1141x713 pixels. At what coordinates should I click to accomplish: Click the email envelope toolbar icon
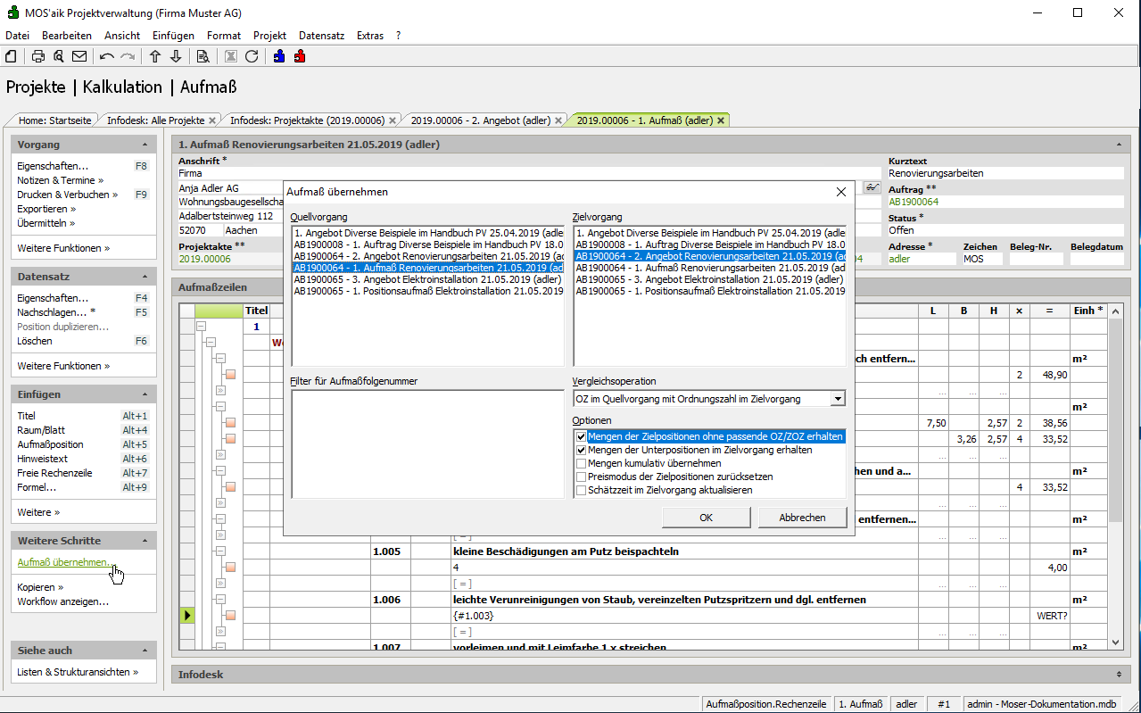pyautogui.click(x=79, y=56)
